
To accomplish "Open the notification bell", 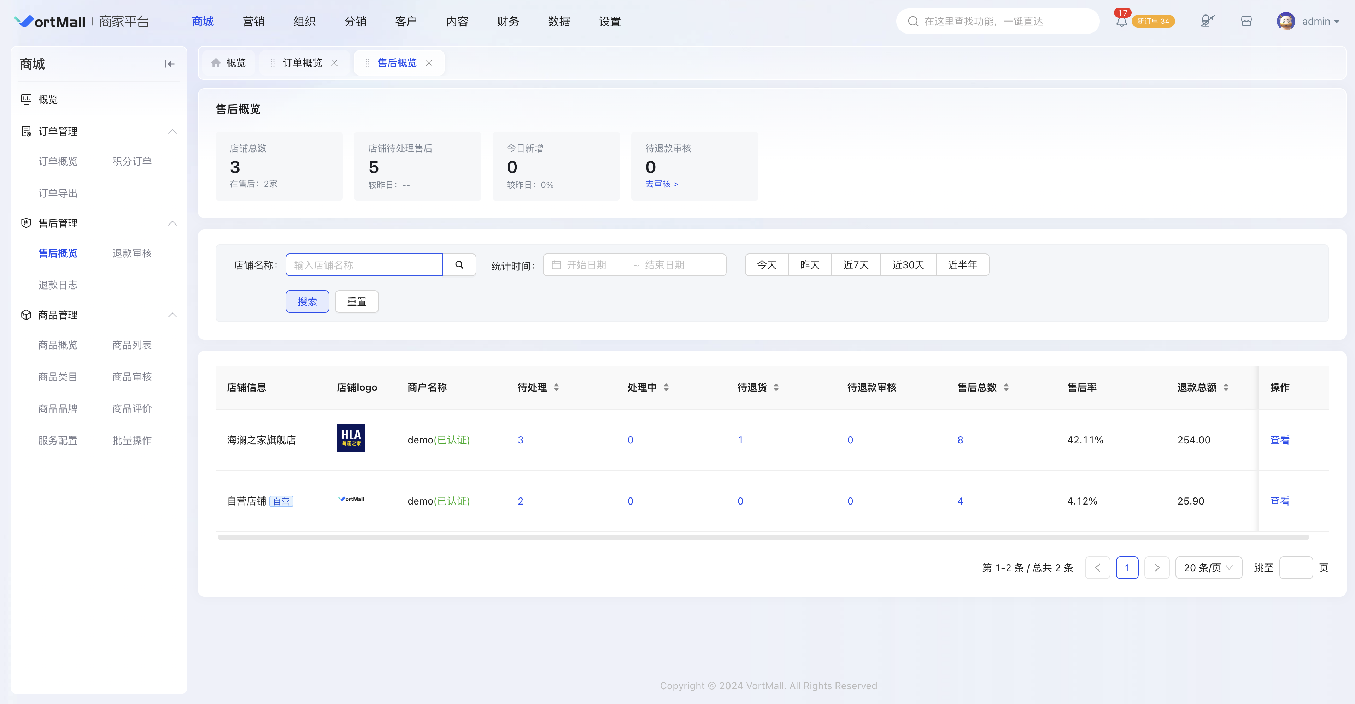I will [1121, 22].
